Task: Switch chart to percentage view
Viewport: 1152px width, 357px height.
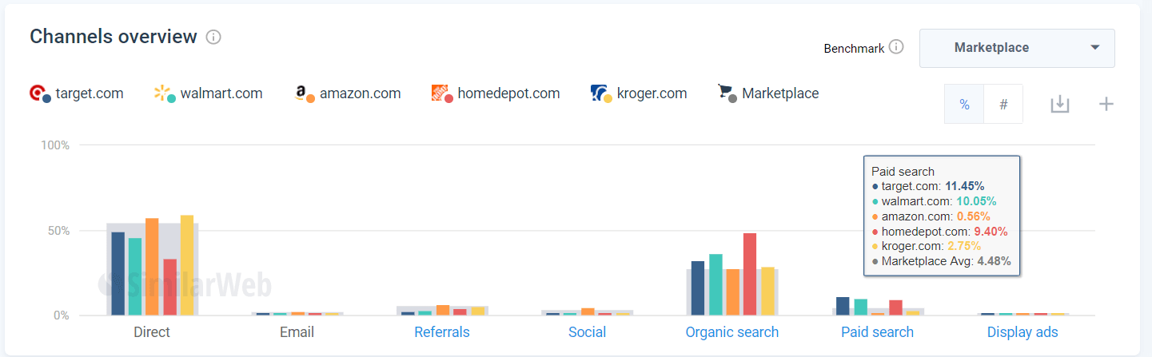Action: 964,105
